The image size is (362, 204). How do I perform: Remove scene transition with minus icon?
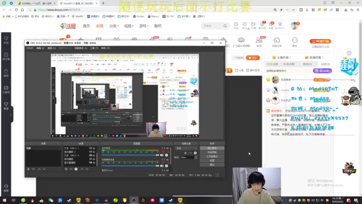[x=190, y=153]
